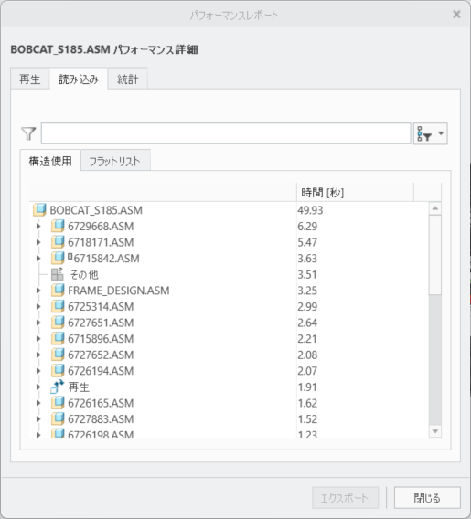Click the 6726165.ASM assembly icon
The image size is (471, 519).
click(58, 403)
